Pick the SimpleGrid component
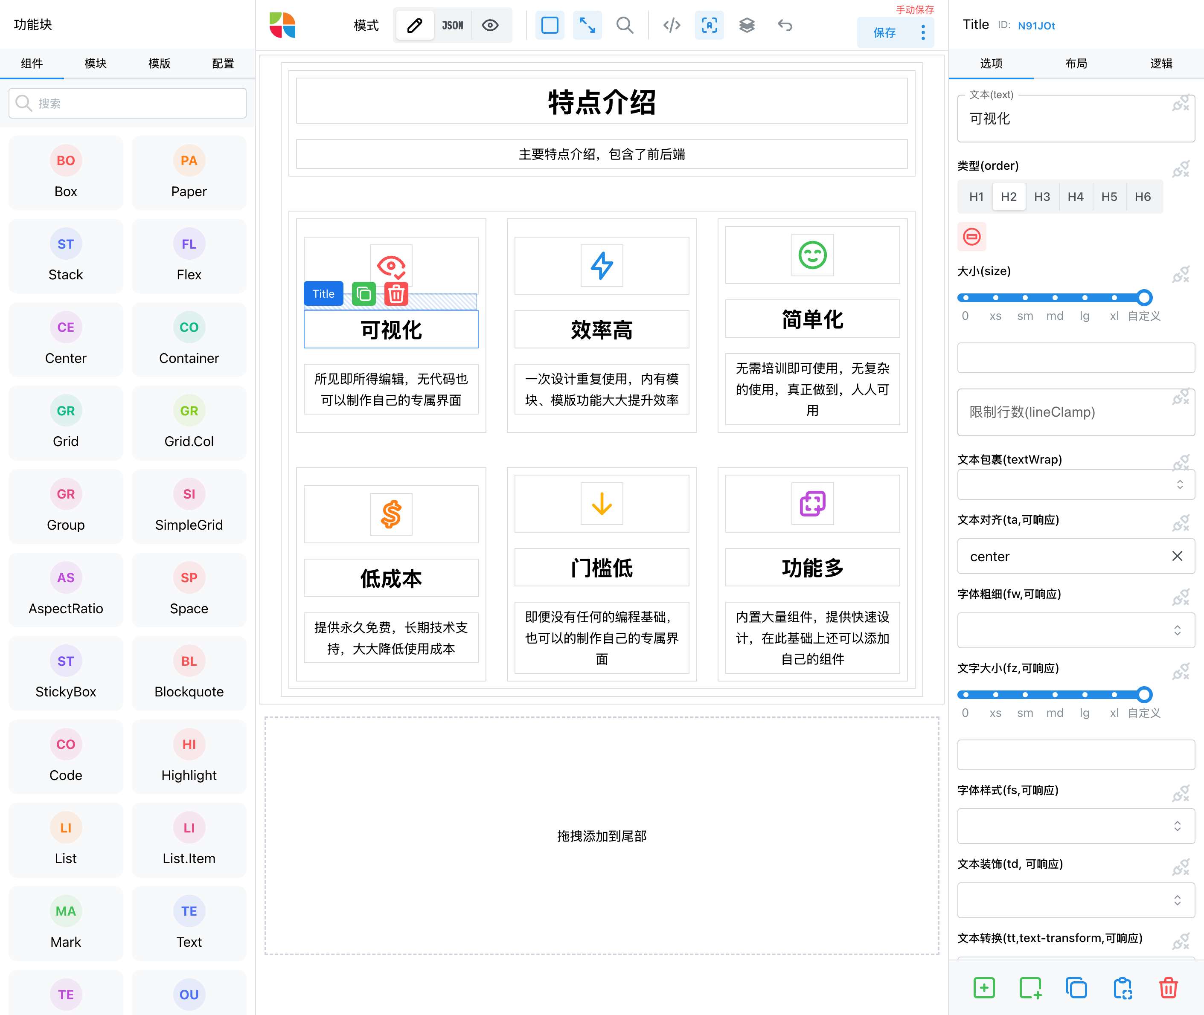The image size is (1204, 1015). pos(189,506)
